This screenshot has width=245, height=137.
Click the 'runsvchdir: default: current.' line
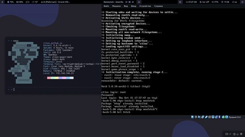(122, 81)
